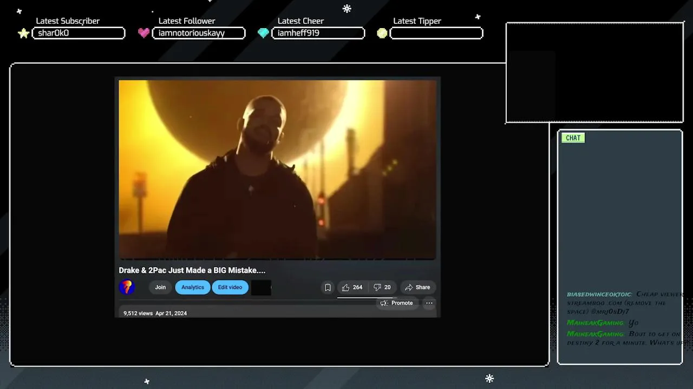The width and height of the screenshot is (693, 389).
Task: Click the CHAT label
Action: 573,138
